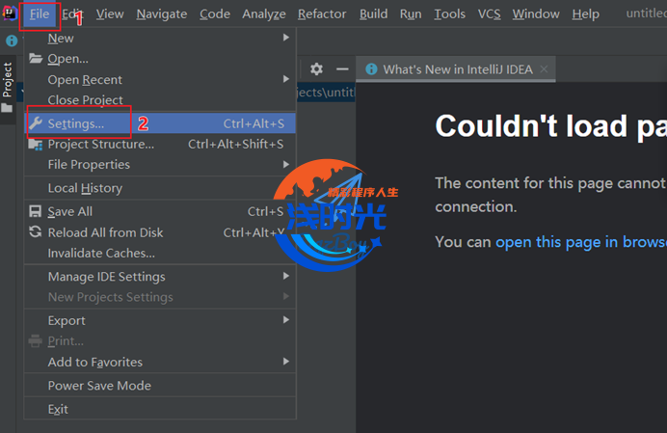Click the Settings wrench icon in menu
This screenshot has width=667, height=433.
pos(36,123)
